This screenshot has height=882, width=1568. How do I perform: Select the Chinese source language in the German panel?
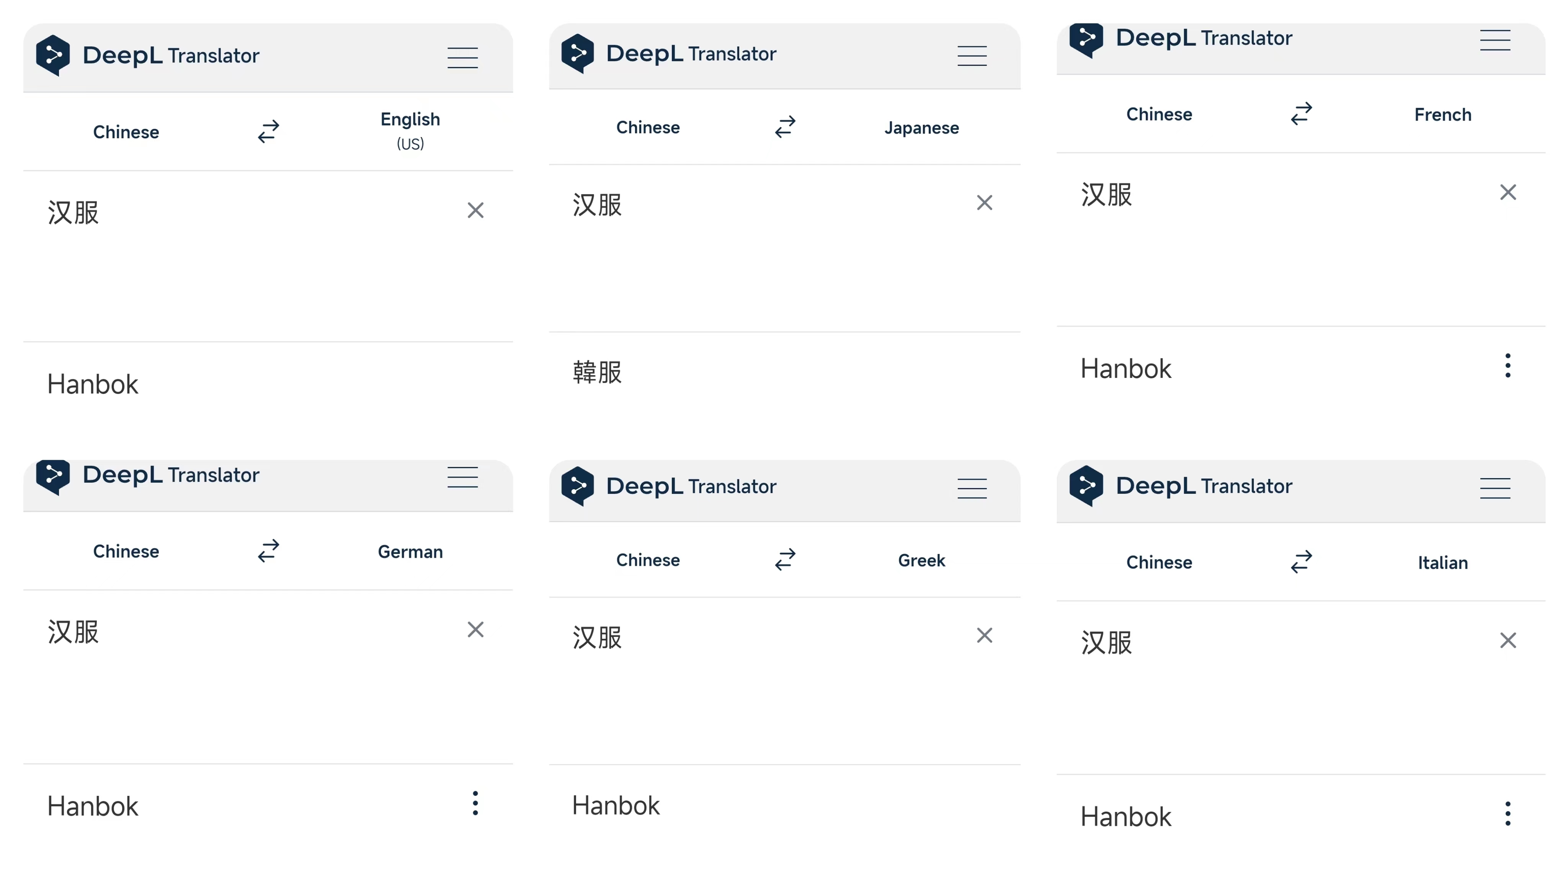(x=126, y=552)
